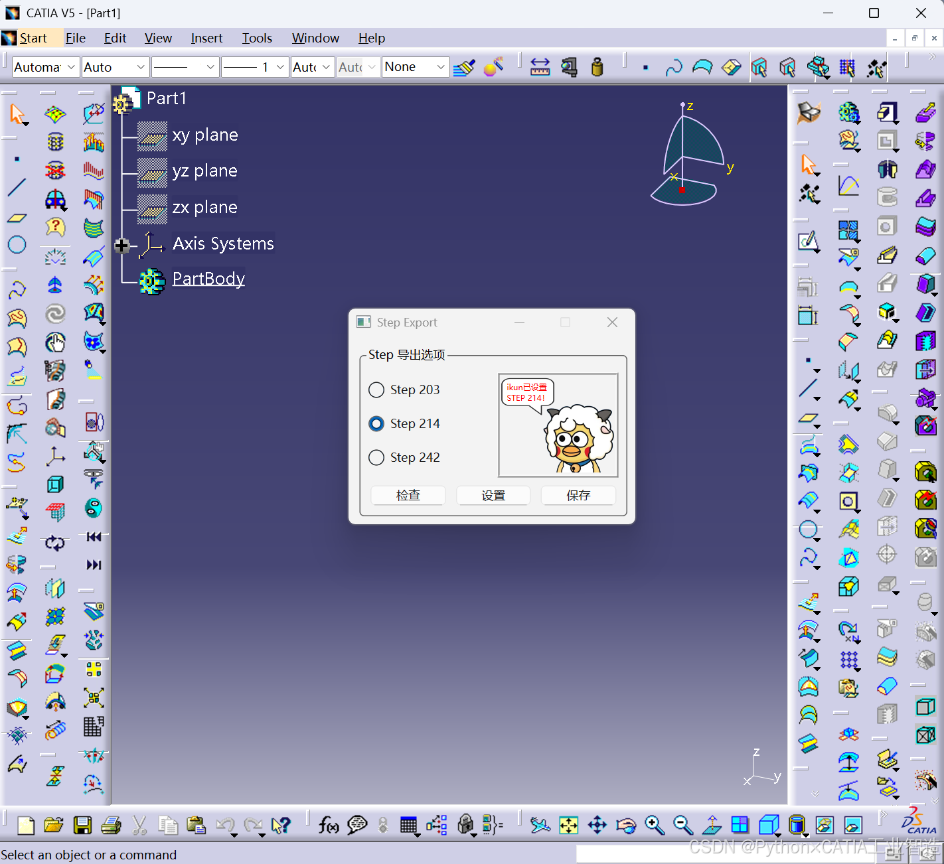Screen dimensions: 944x864
Task: Open the Tools menu
Action: [x=257, y=38]
